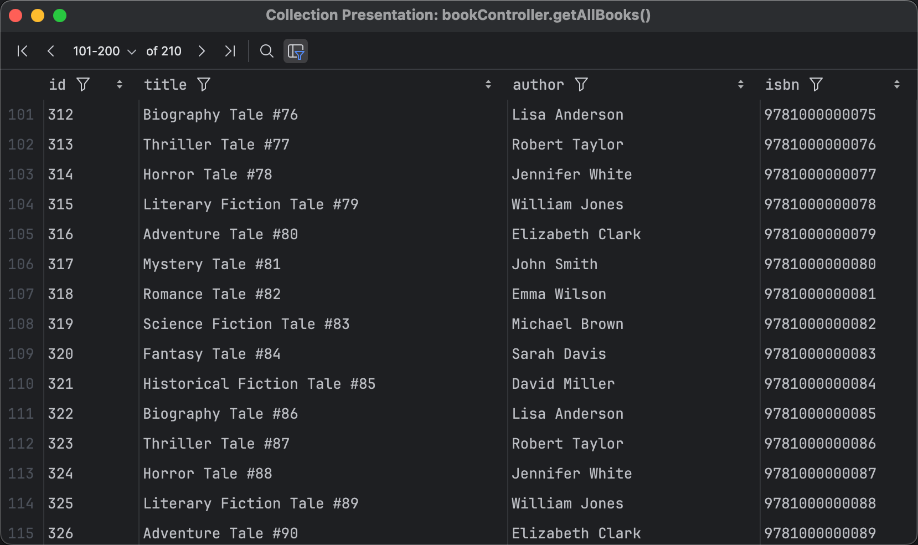Expand the sort control on the title column
Viewport: 918px width, 545px height.
pyautogui.click(x=488, y=84)
